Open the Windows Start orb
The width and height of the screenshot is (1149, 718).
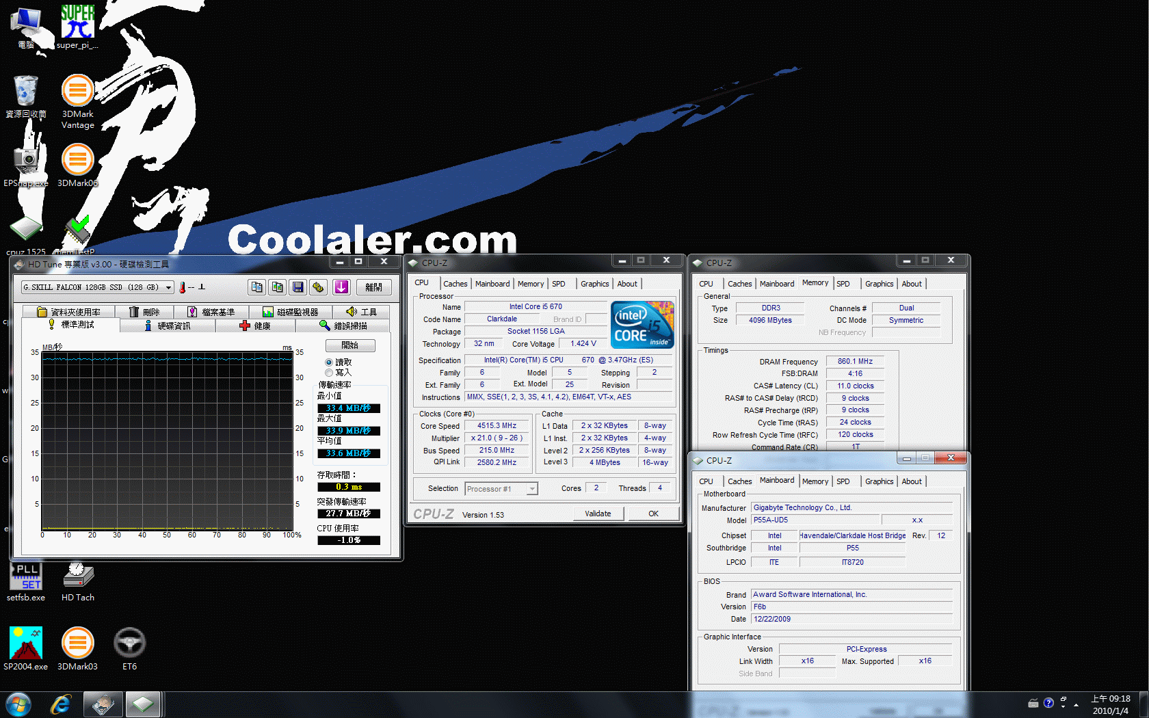18,704
